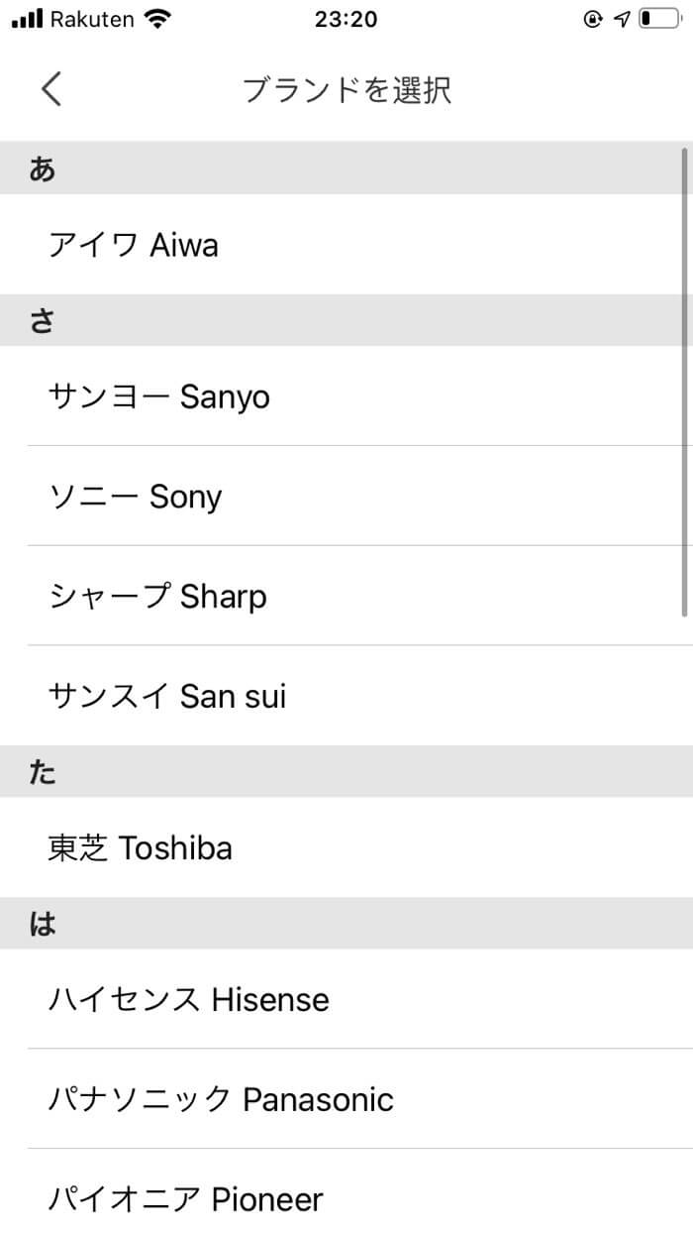This screenshot has height=1234, width=693.
Task: Tap the は section header
Action: (346, 924)
